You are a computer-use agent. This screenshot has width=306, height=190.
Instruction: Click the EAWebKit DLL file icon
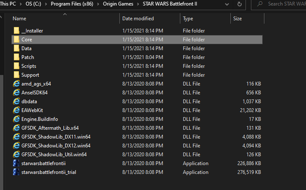(16, 110)
